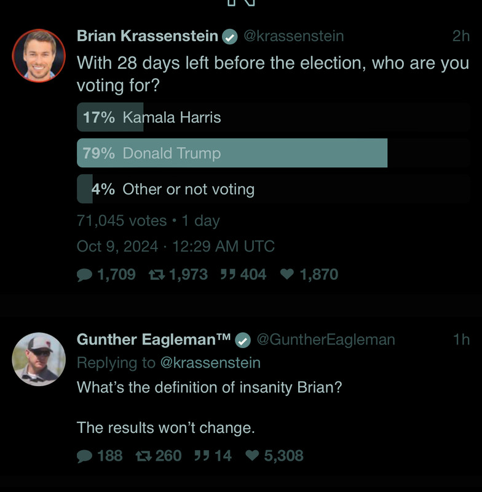Retweet Brian Krassenstein's poll tweet
This screenshot has height=492, width=482.
(x=156, y=275)
